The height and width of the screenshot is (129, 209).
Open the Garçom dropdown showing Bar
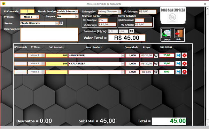[x=77, y=16]
